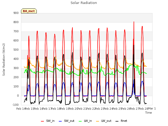Click the -100 y-axis tick label
Viewport: 168px width, 126px height.
pos(15,105)
